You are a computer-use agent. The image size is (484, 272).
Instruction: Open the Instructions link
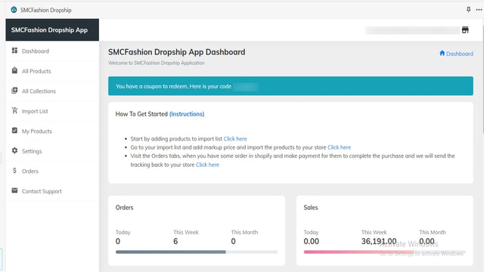tap(187, 114)
